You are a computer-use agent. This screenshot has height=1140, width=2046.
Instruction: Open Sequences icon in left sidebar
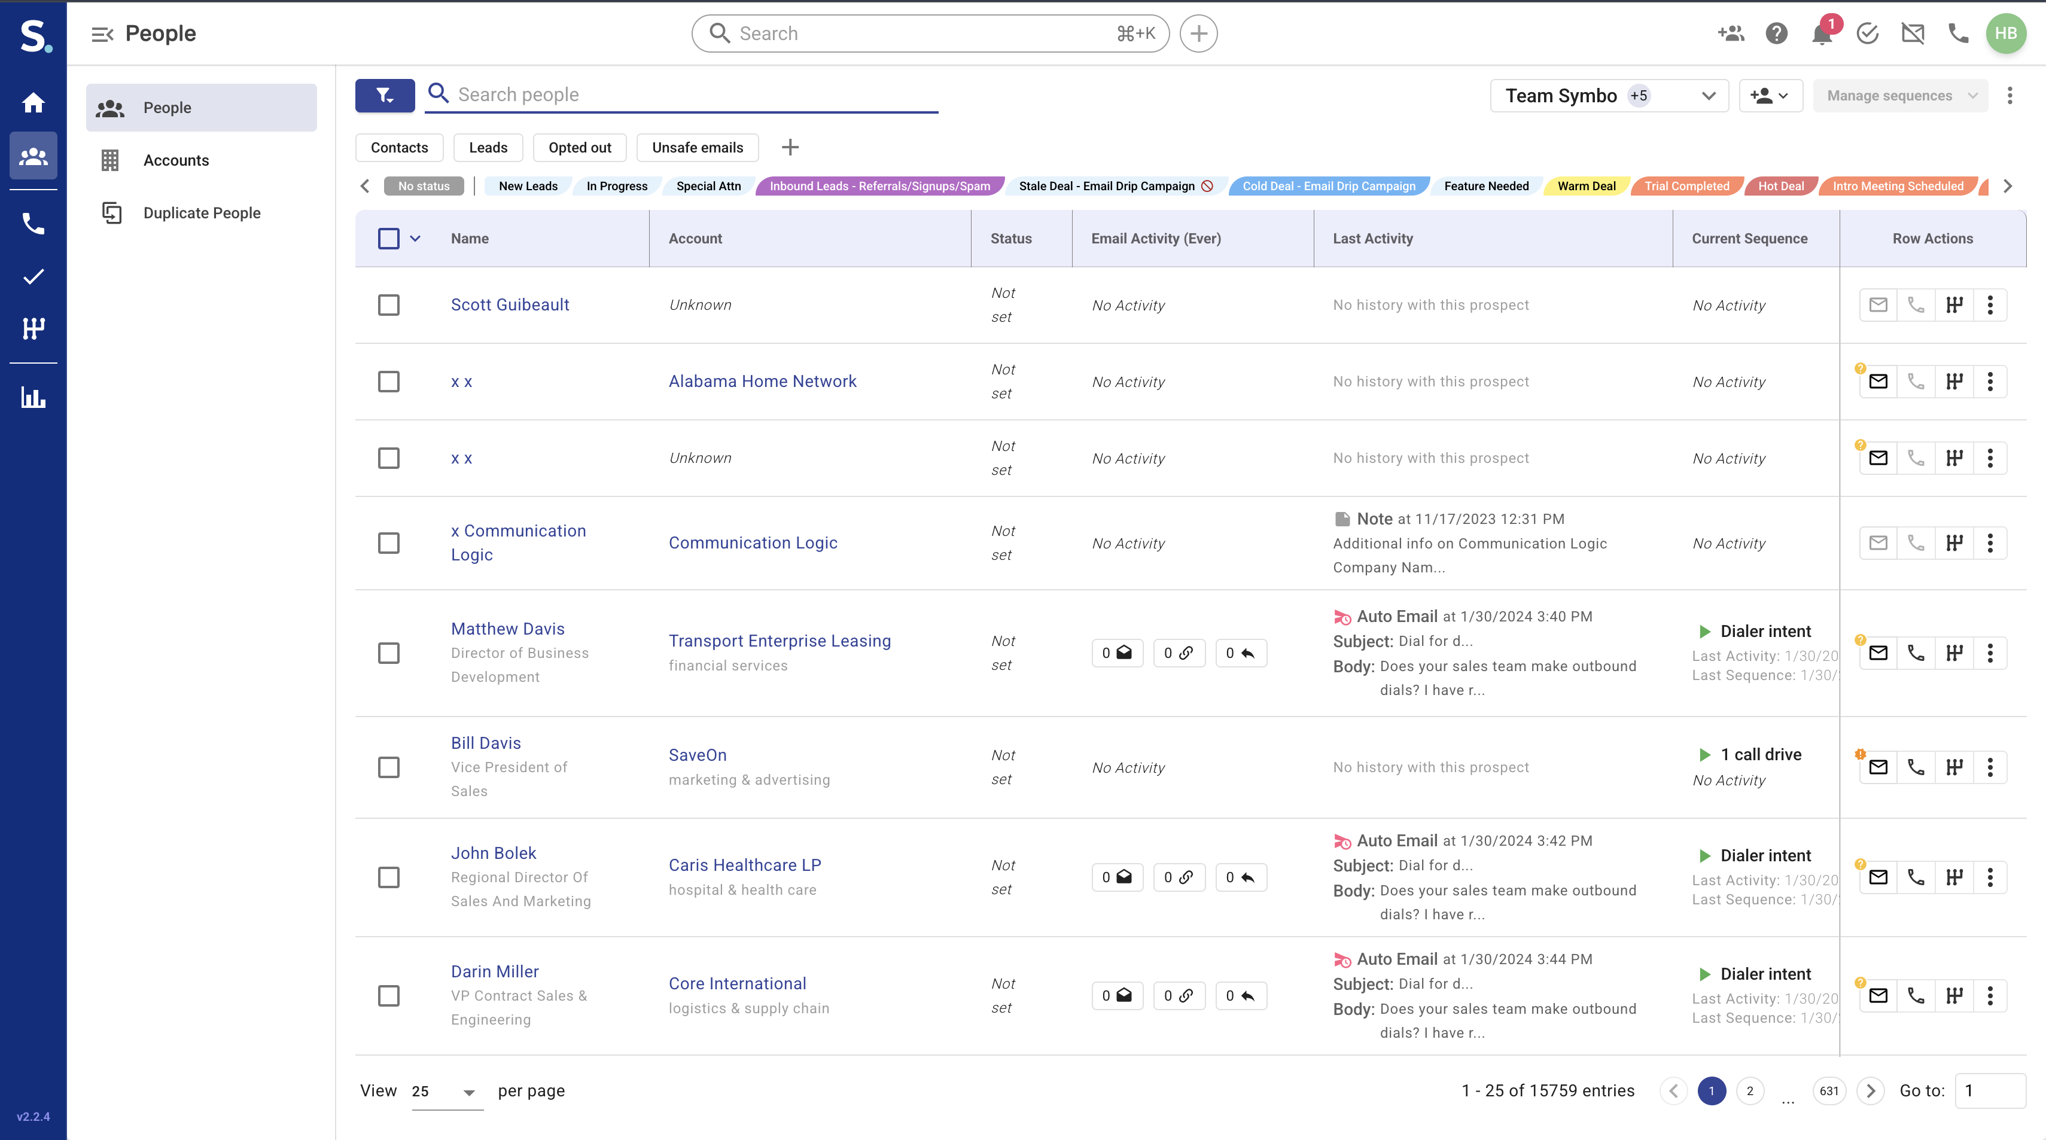click(x=34, y=328)
